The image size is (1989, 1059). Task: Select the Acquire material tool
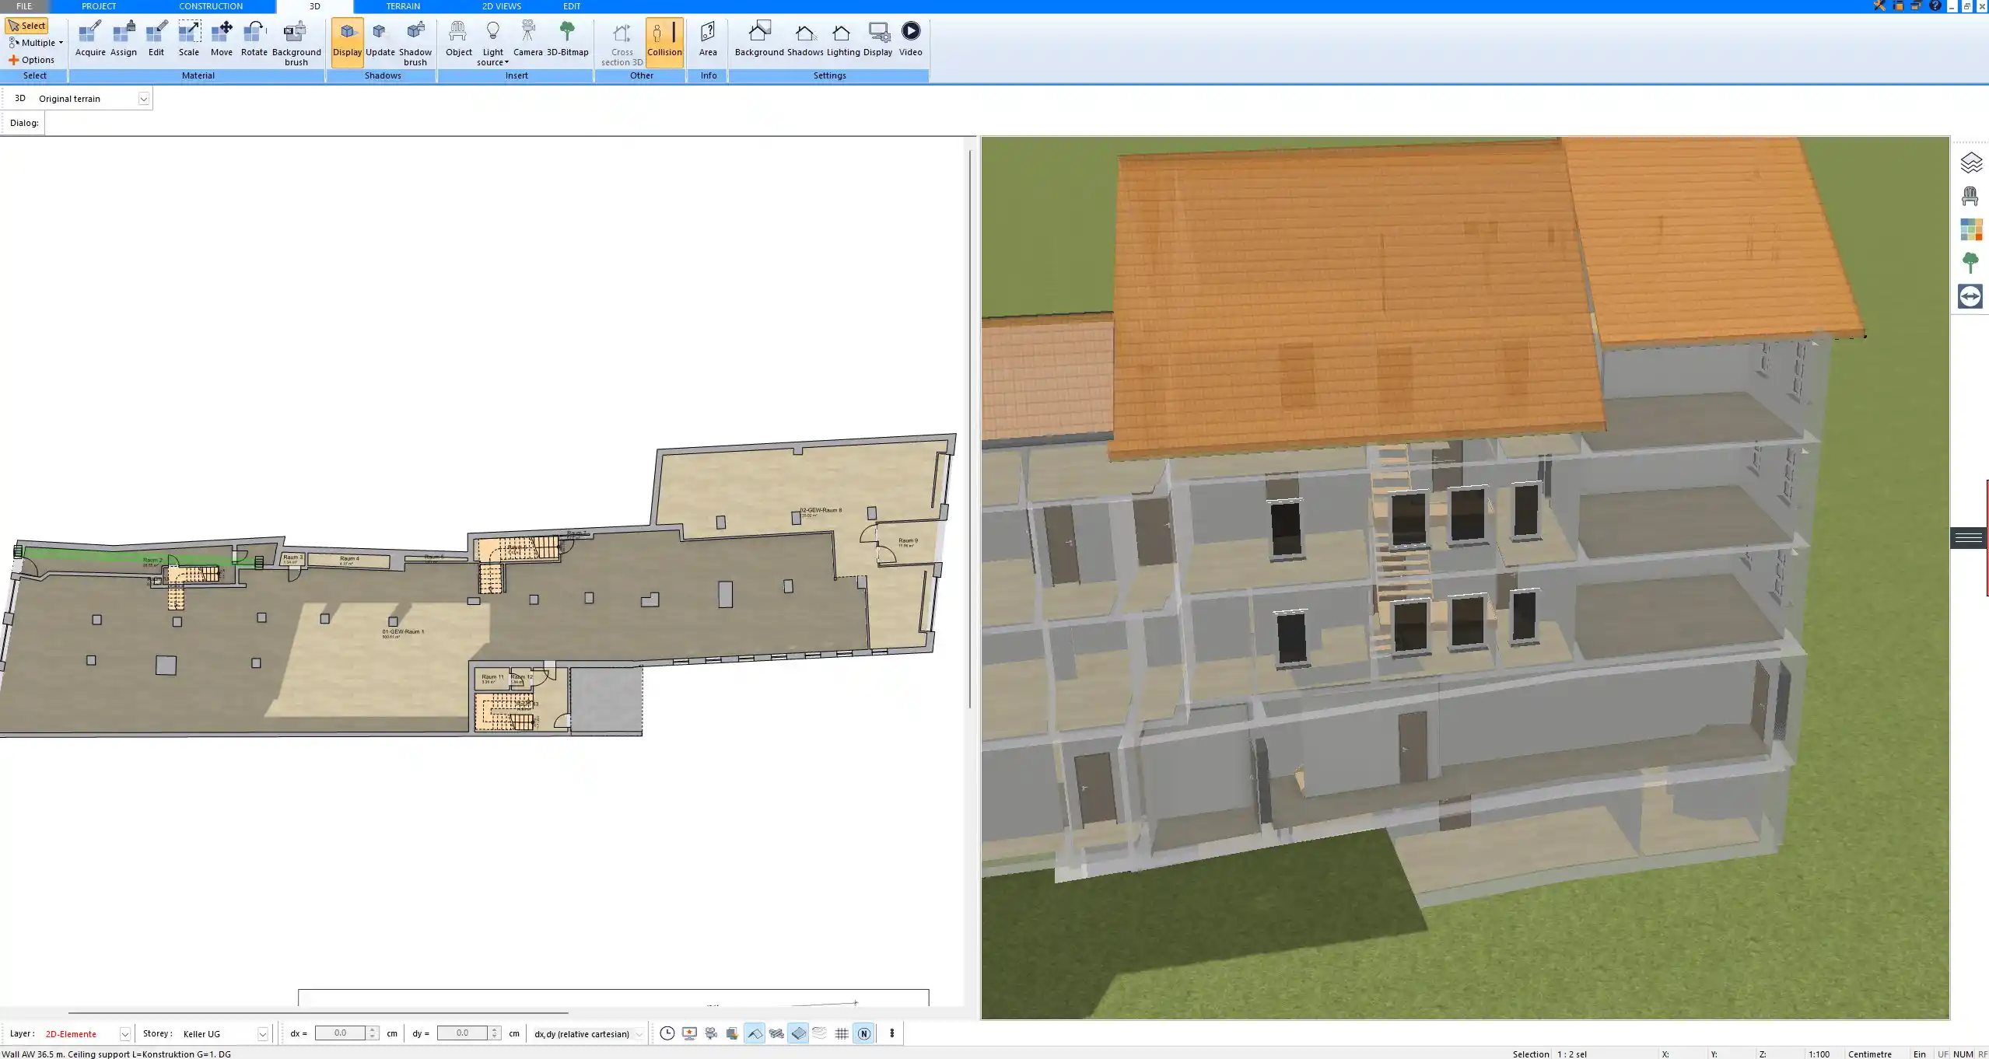[90, 39]
